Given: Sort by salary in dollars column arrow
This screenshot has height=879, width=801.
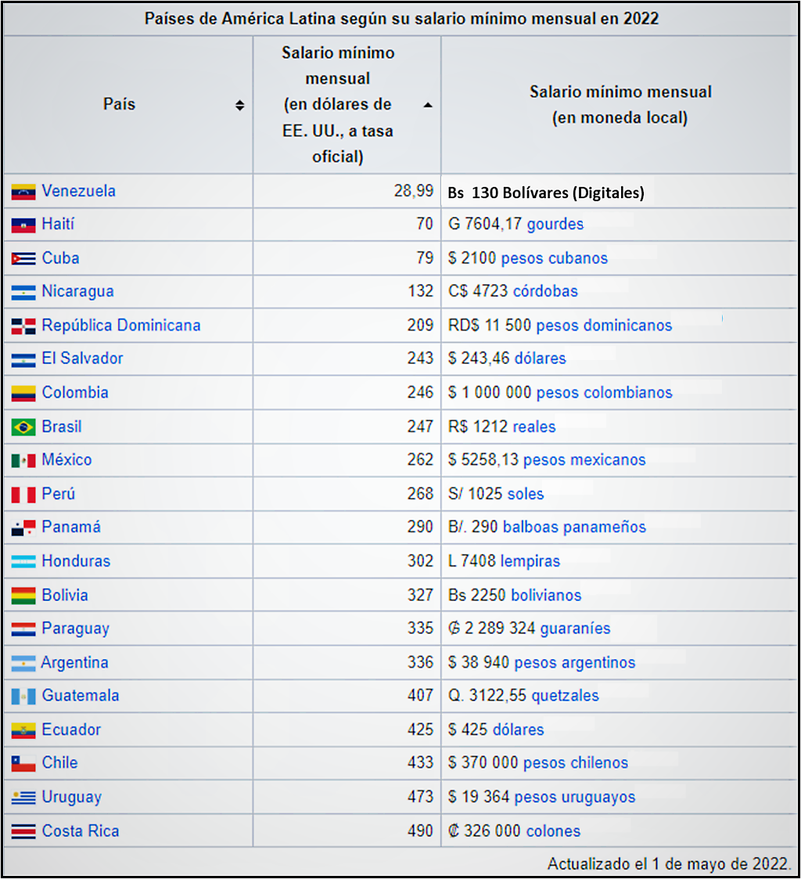Looking at the screenshot, I should tap(427, 105).
